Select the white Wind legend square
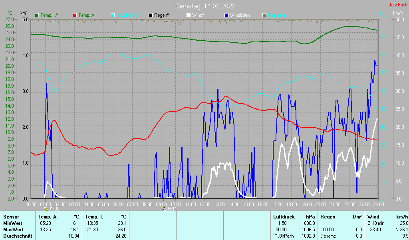This screenshot has height=240, width=409. coord(189,15)
